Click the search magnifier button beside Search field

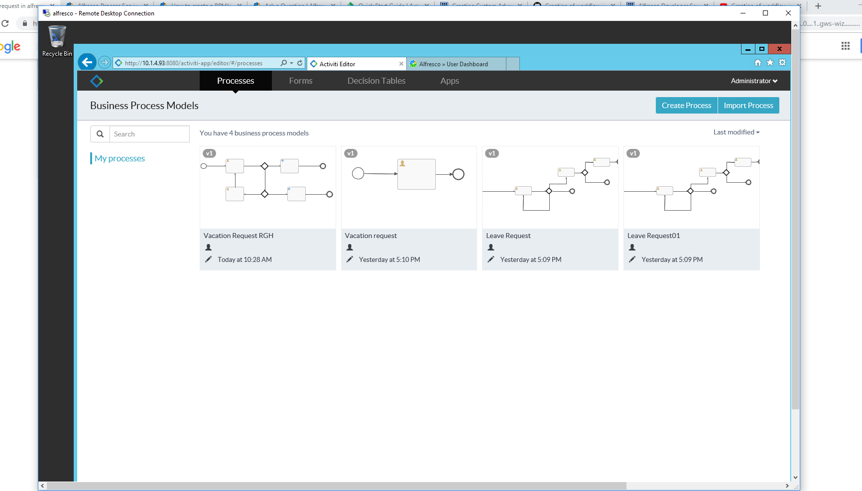click(100, 134)
